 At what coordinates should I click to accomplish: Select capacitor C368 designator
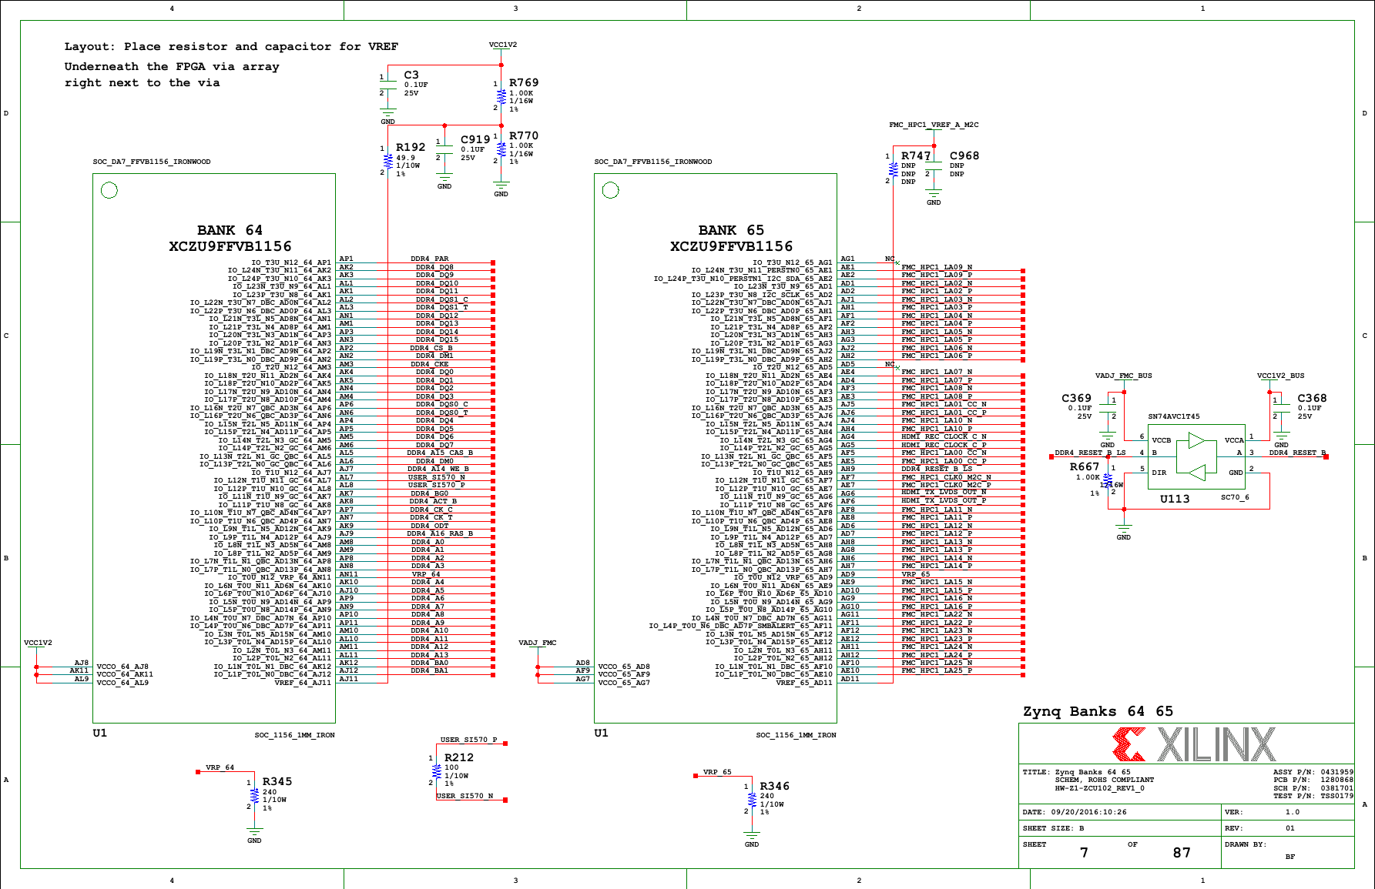coord(1312,399)
